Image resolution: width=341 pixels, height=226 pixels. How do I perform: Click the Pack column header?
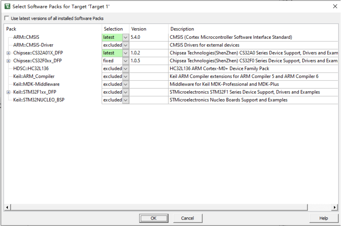pyautogui.click(x=53, y=29)
